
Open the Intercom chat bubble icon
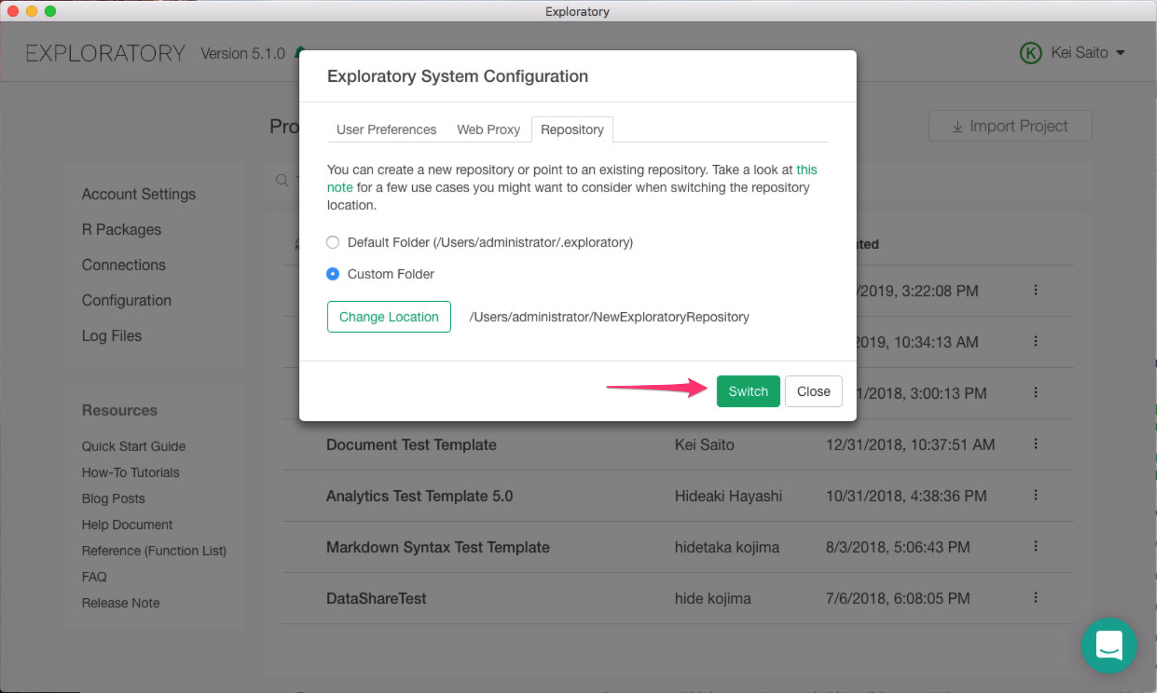pos(1109,646)
